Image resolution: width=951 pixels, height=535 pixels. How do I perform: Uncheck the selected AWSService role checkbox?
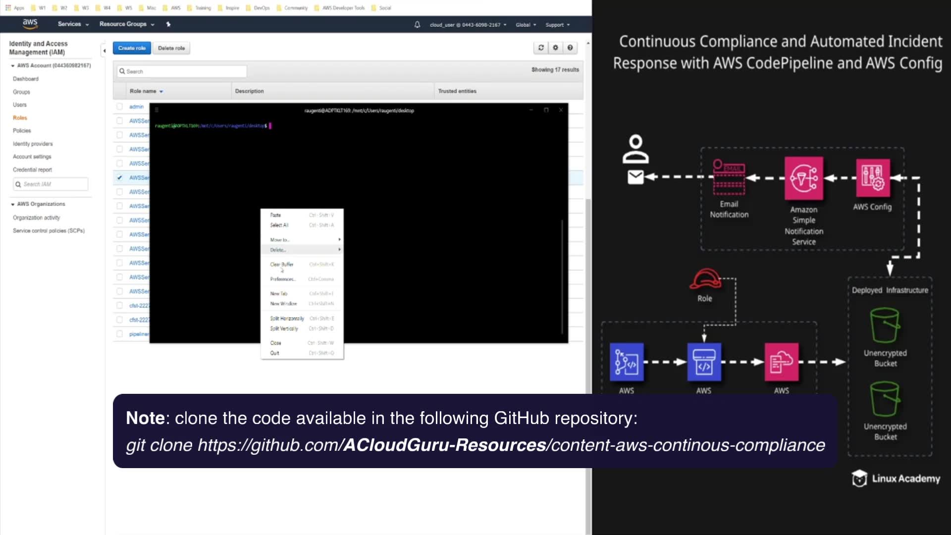(x=119, y=178)
